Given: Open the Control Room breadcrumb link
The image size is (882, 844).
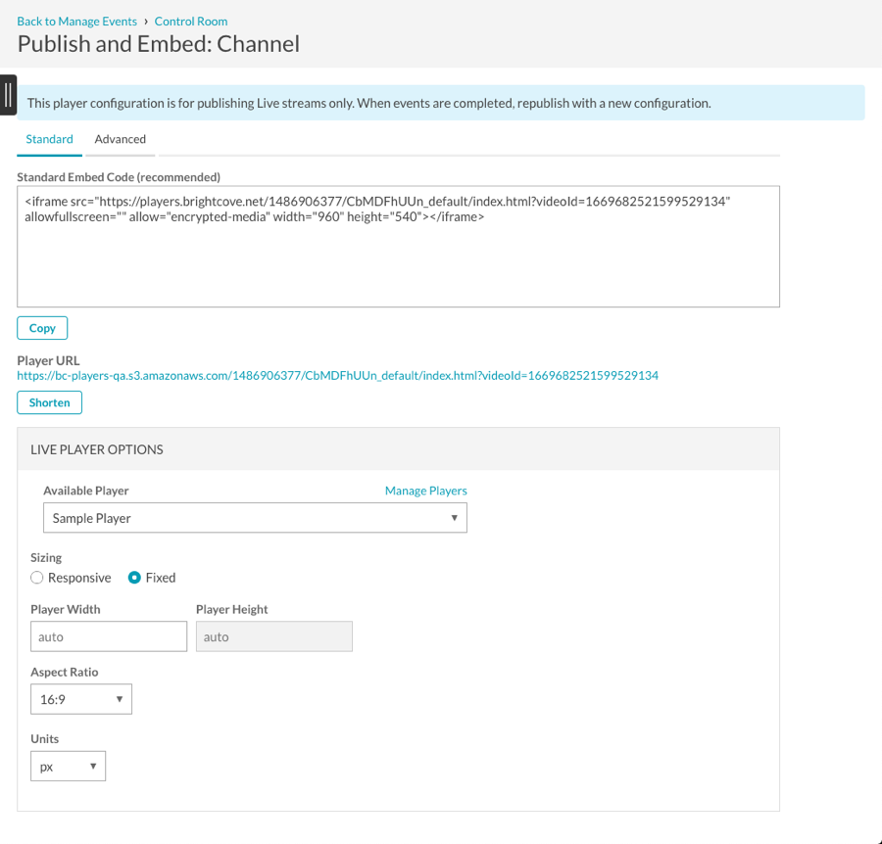Looking at the screenshot, I should 190,21.
